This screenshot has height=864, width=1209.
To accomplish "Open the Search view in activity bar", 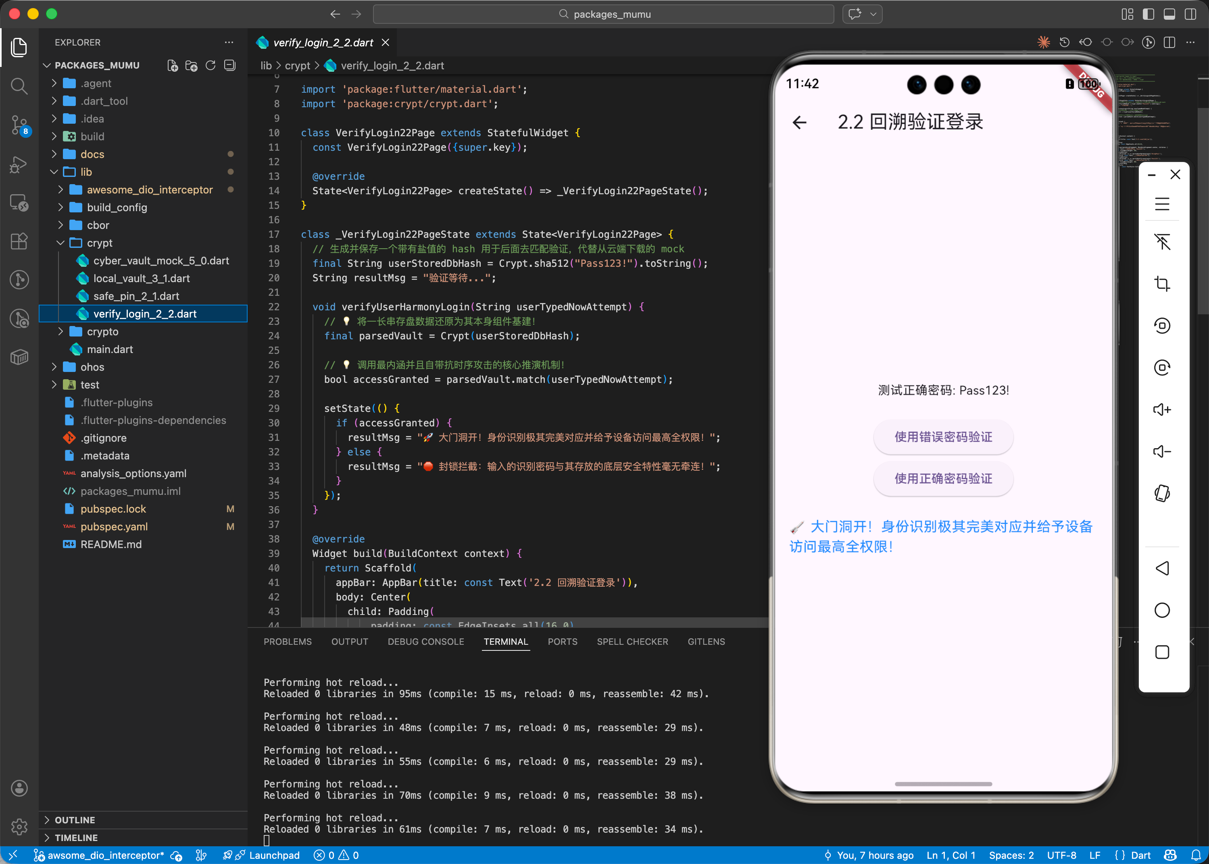I will [19, 86].
